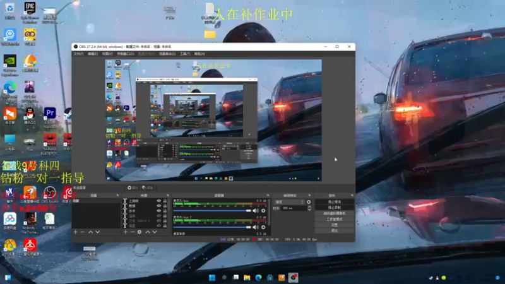Open the View (视图) menu in OBS
This screenshot has width=505, height=284.
coord(107,54)
